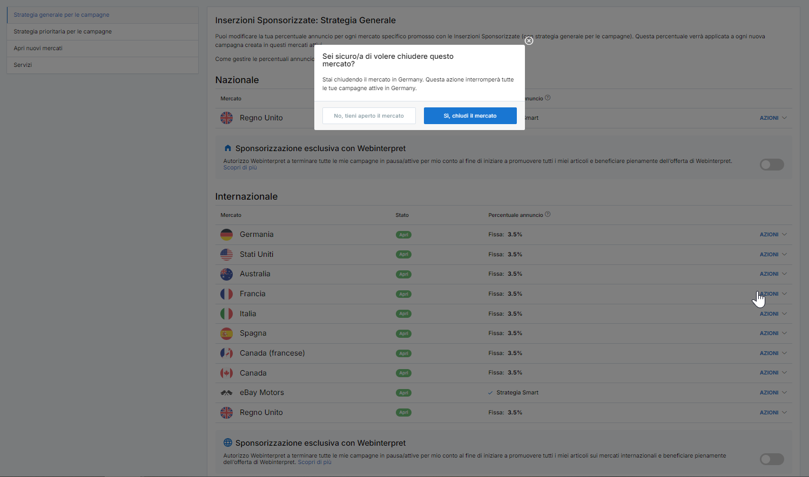Click the Canada (francese) flag icon
Viewport: 809px width, 477px height.
[x=226, y=353]
